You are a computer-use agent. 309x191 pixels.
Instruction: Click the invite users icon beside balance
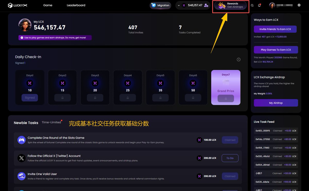tap(206, 5)
